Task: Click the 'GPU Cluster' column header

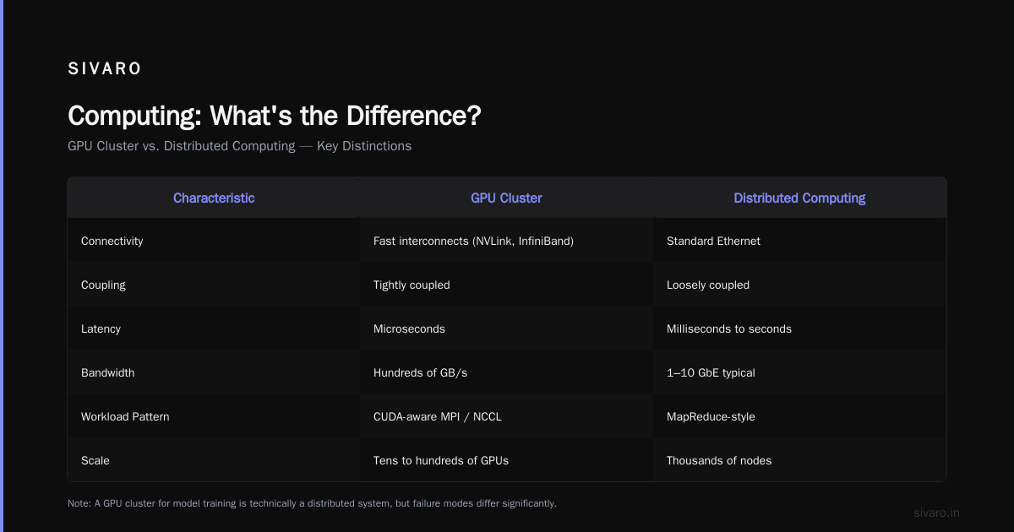Action: (x=506, y=198)
